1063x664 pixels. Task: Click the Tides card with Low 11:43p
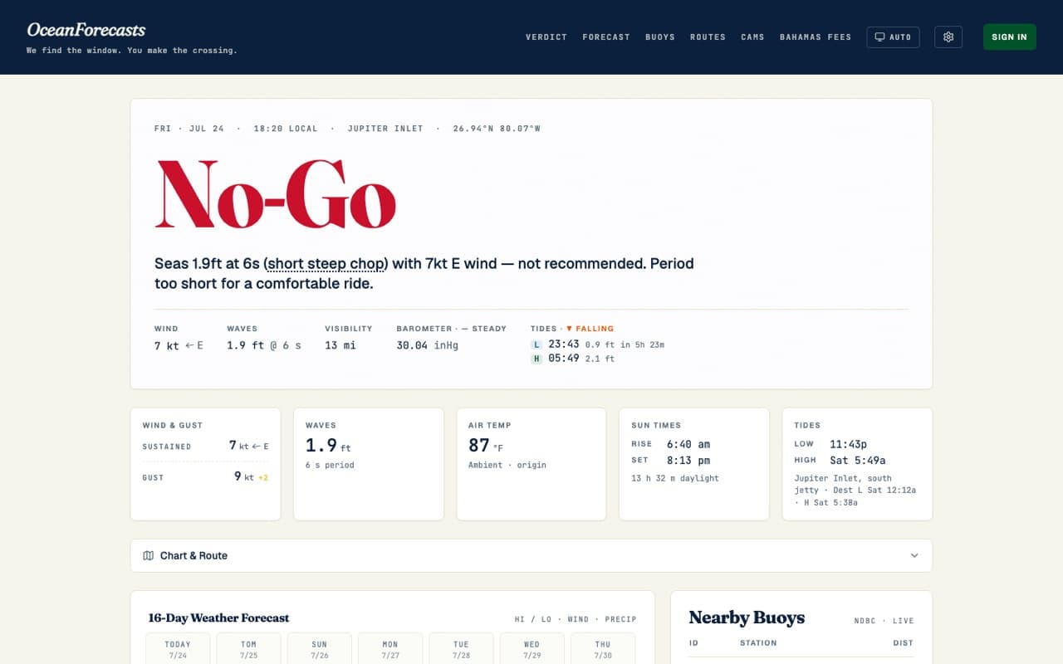[x=857, y=464]
